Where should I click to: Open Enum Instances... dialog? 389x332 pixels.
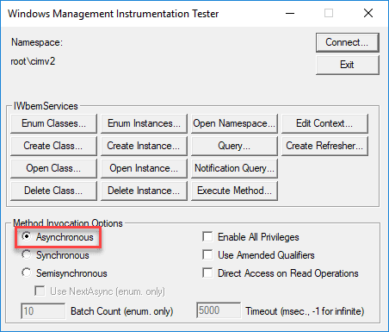coord(144,123)
